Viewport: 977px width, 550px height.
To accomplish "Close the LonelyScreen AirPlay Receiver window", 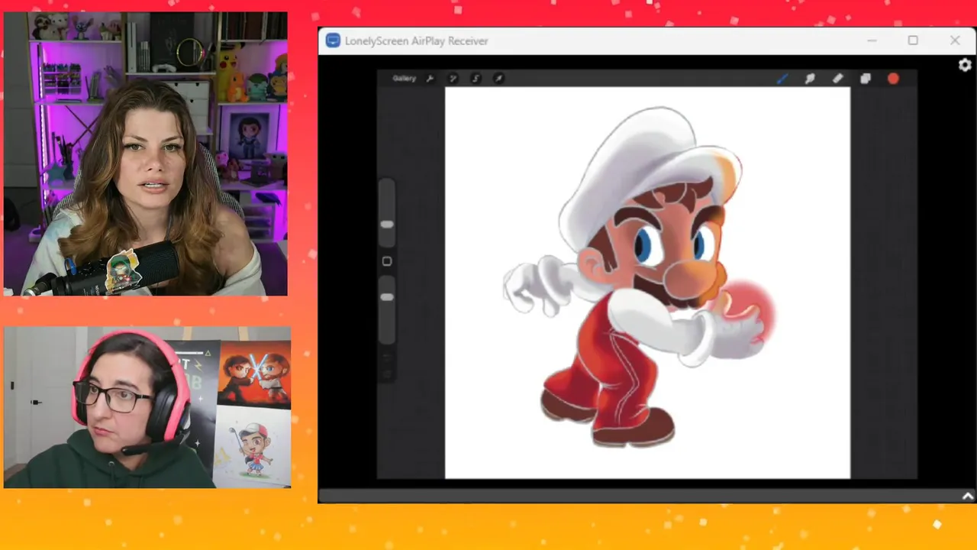I will click(x=955, y=40).
